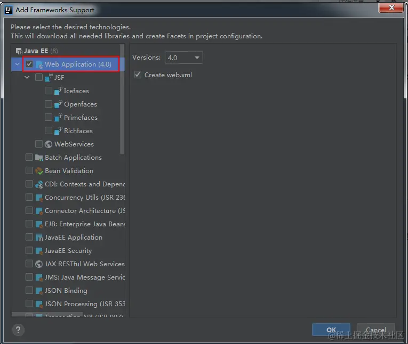Click the Openfaces library icon
This screenshot has height=344, width=408.
coord(58,104)
